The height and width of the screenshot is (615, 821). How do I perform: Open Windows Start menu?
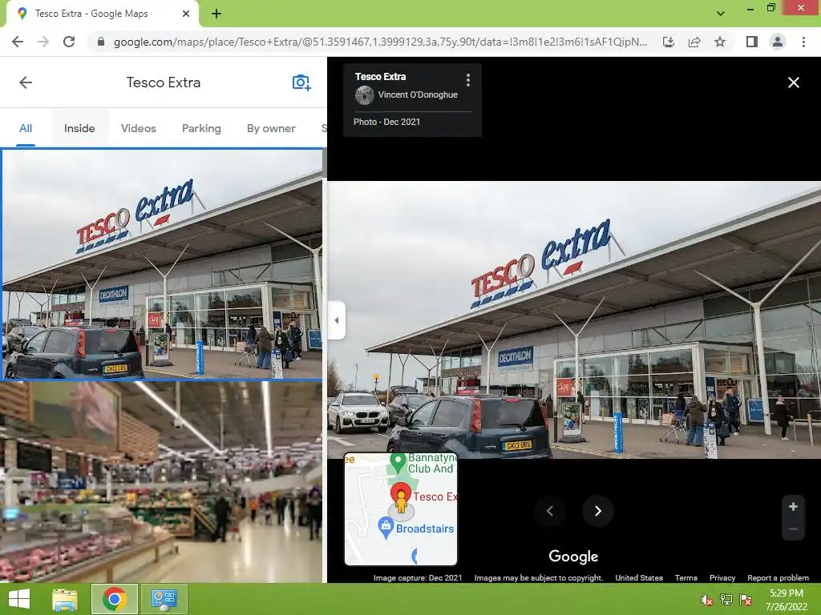click(19, 599)
